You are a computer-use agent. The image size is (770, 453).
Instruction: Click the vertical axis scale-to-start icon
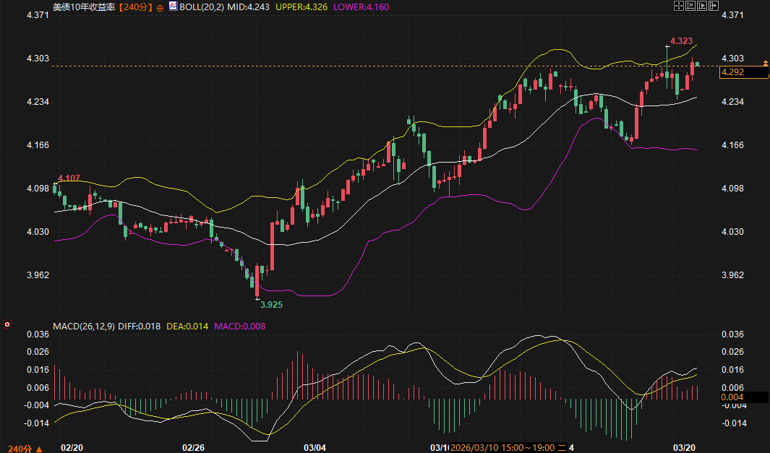[x=690, y=6]
